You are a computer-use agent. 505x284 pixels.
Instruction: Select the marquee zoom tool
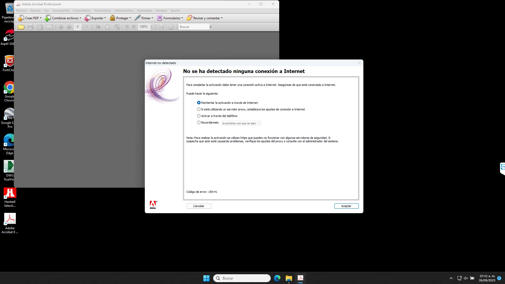click(117, 27)
